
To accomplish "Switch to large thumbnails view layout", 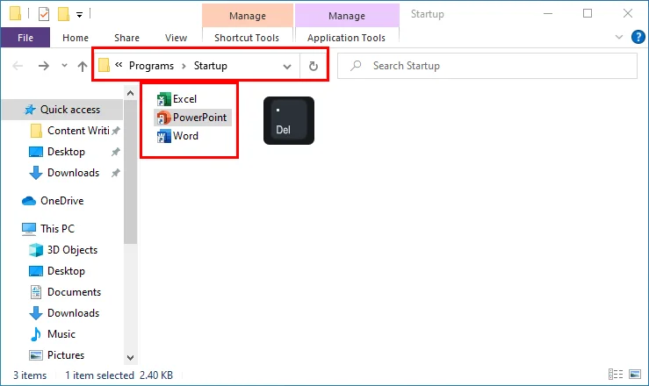I will pyautogui.click(x=635, y=375).
